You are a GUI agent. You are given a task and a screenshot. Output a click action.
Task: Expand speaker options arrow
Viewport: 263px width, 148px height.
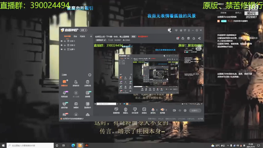click(x=166, y=110)
